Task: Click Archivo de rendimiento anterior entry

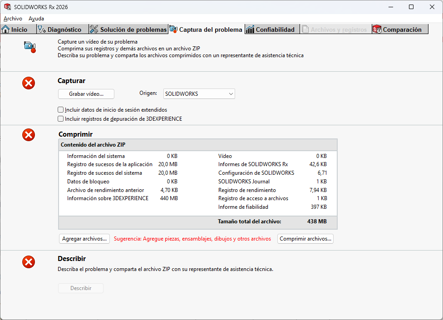Action: 105,190
